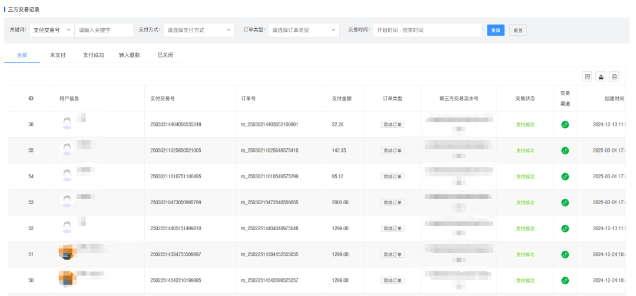Click the 商城订单 tag in row 53
The image size is (636, 296).
coord(392,202)
